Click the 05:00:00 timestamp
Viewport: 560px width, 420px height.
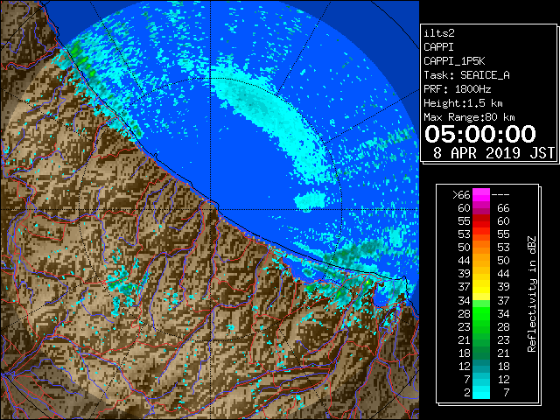tap(480, 134)
